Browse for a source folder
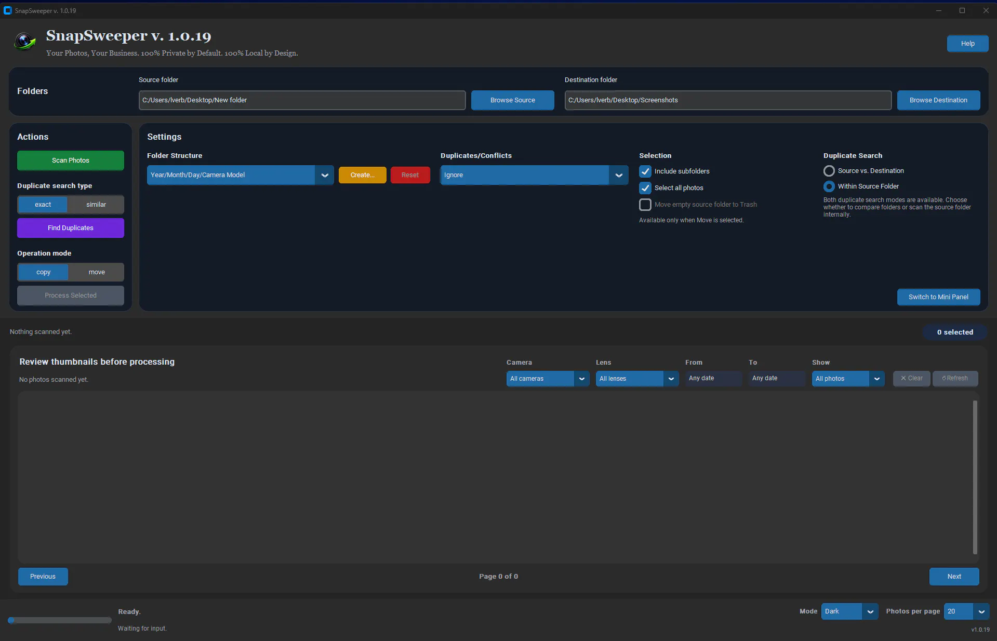Screen dimensions: 997x641 512,100
